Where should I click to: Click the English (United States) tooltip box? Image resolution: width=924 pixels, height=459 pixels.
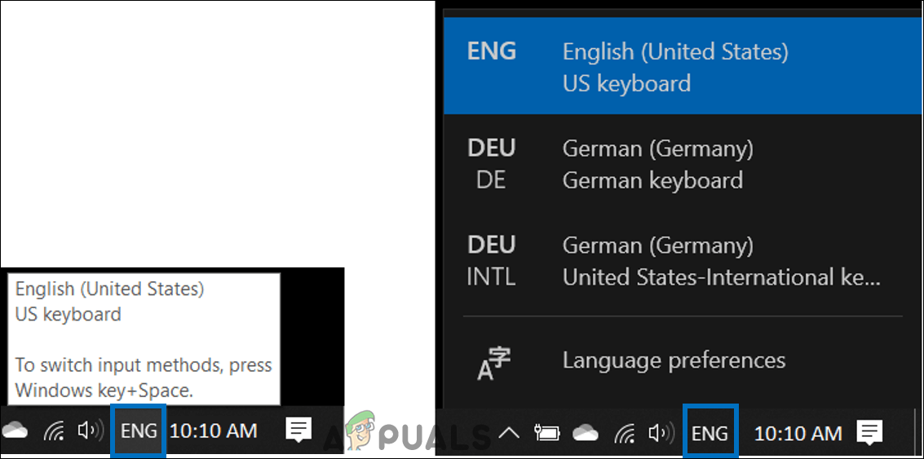point(144,338)
